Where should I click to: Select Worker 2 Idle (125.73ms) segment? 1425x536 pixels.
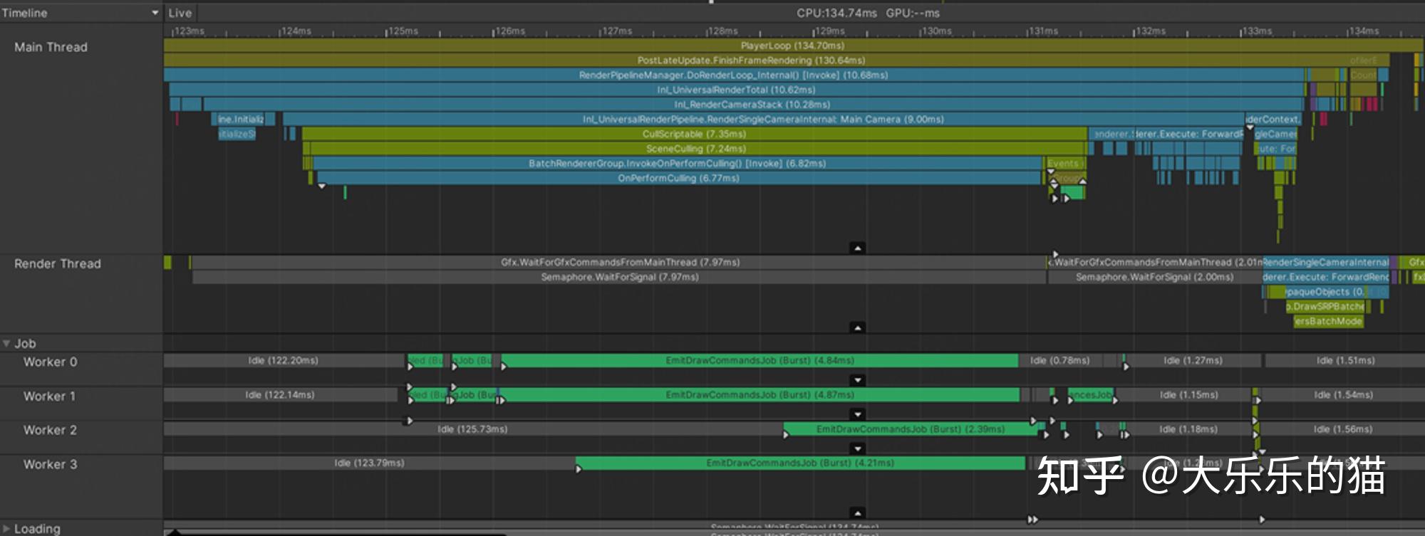click(x=473, y=429)
